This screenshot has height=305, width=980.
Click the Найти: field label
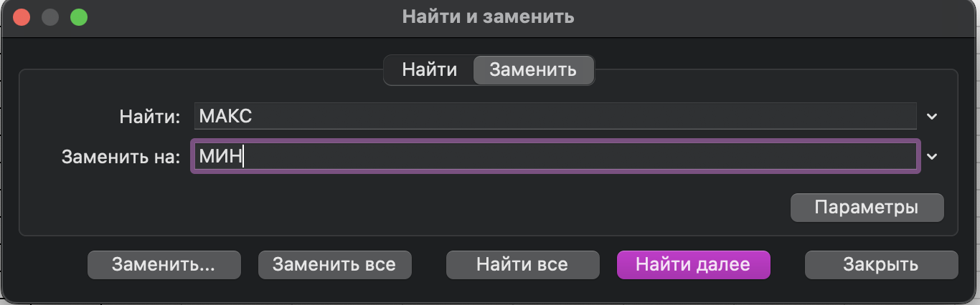pos(150,117)
